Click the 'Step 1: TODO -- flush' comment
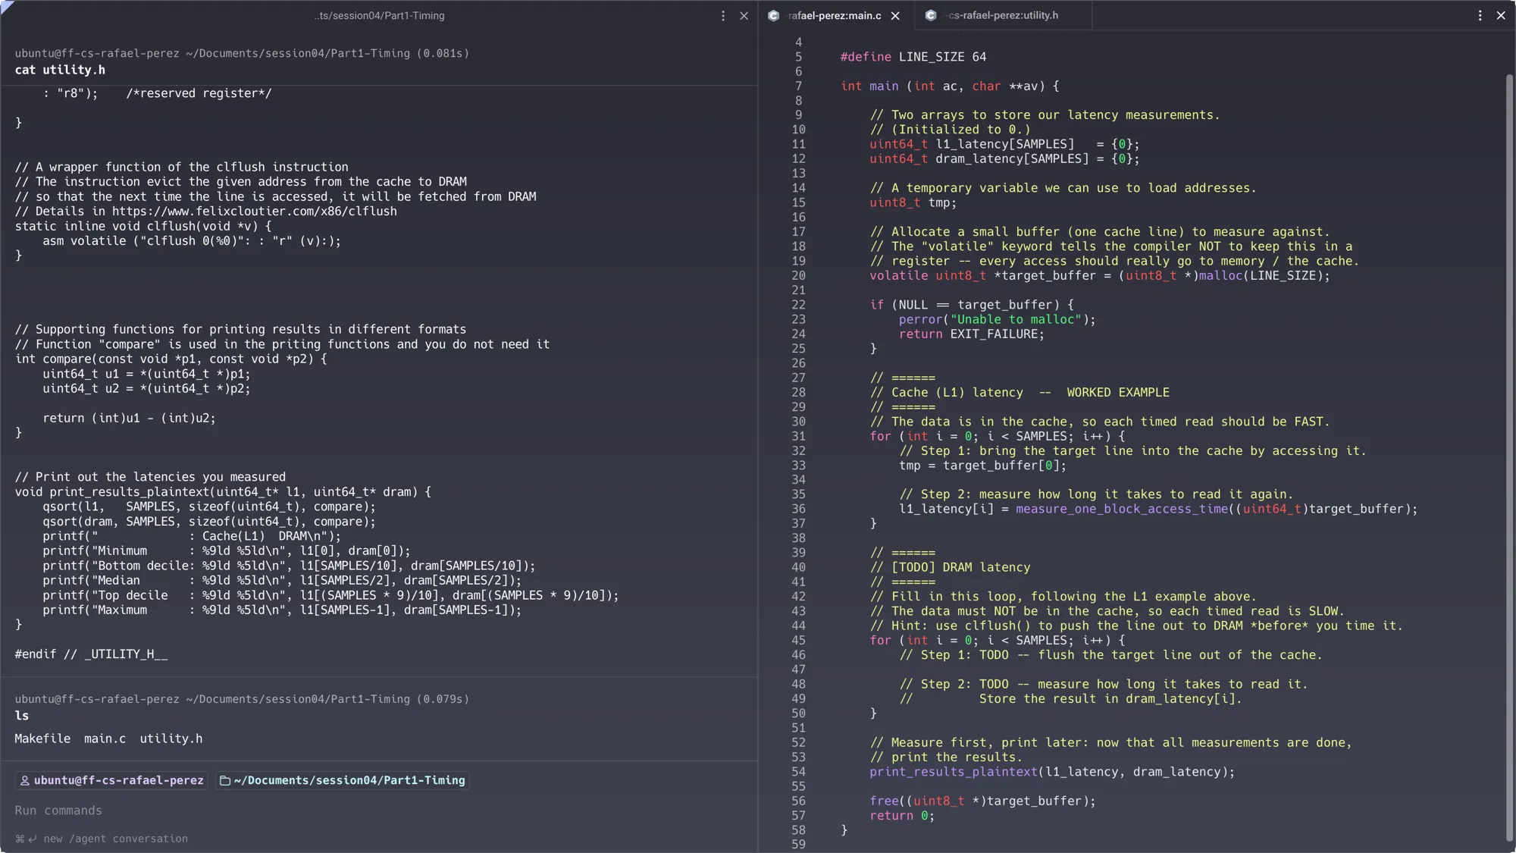This screenshot has width=1516, height=853. [x=1110, y=655]
